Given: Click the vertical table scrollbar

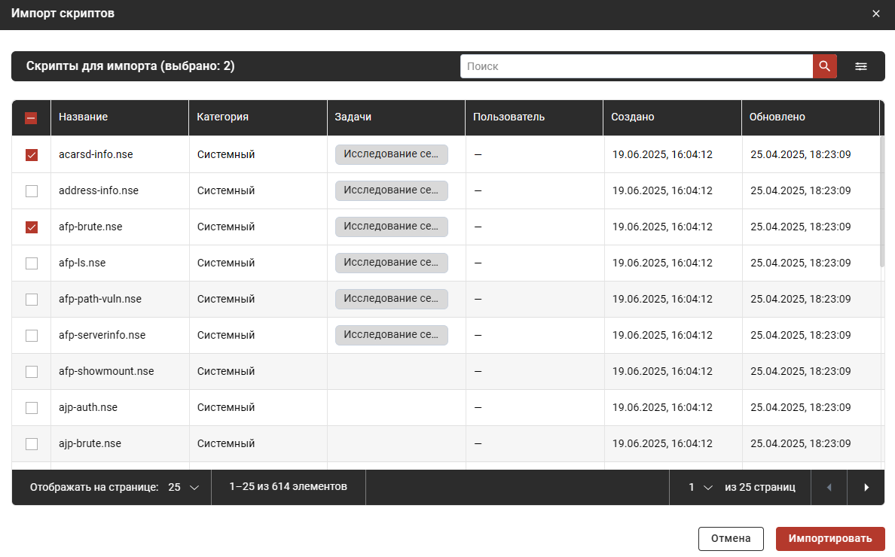Looking at the screenshot, I should pyautogui.click(x=882, y=200).
